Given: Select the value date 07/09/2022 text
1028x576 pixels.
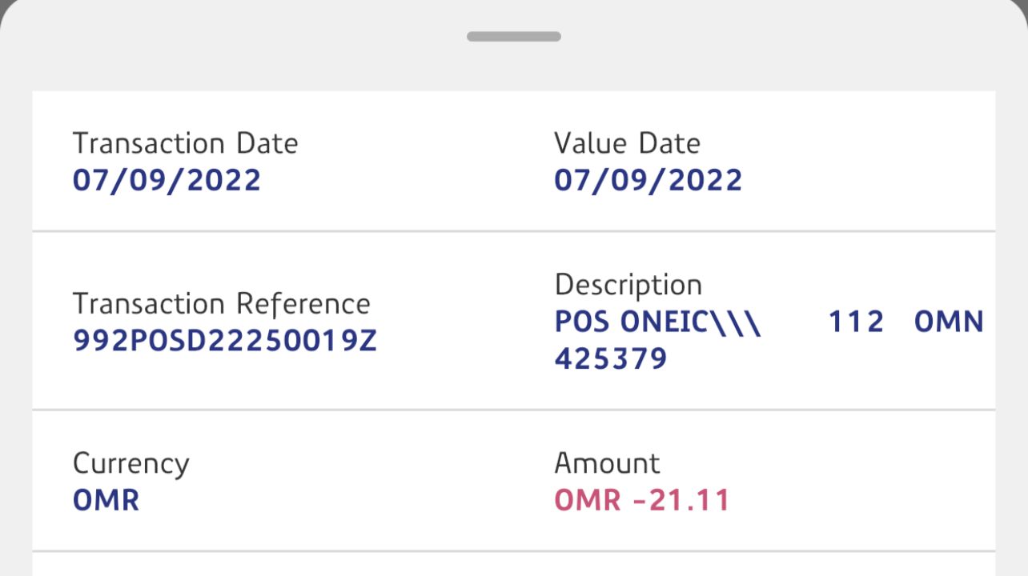Looking at the screenshot, I should coord(648,180).
